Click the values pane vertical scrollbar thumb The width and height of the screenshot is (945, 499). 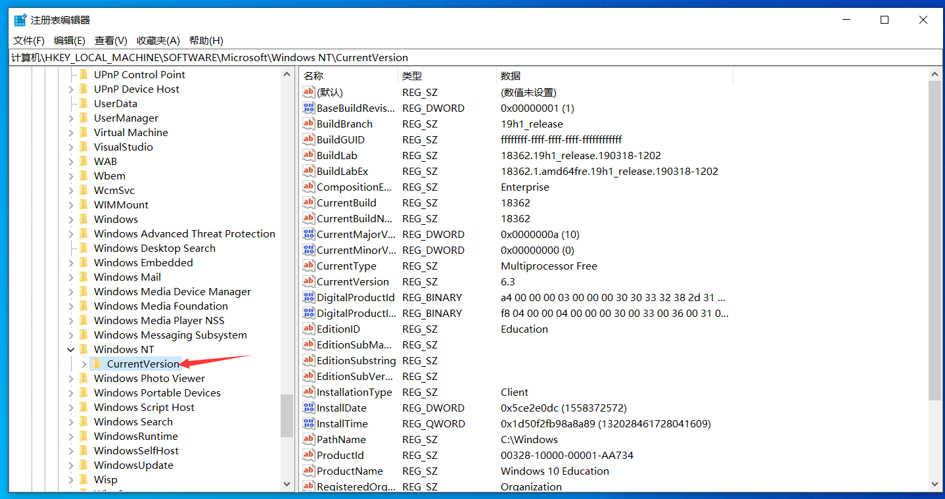934,240
